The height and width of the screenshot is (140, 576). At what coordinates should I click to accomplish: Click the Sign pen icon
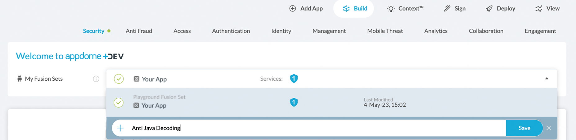click(447, 9)
